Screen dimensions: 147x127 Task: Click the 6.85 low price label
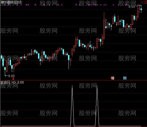point(12,76)
